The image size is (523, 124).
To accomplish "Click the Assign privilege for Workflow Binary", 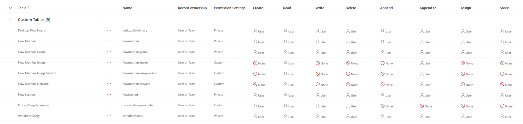I will tap(466, 117).
